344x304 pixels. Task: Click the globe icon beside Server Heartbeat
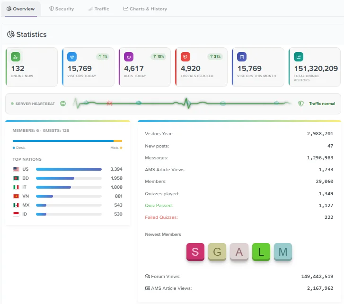[x=63, y=104]
